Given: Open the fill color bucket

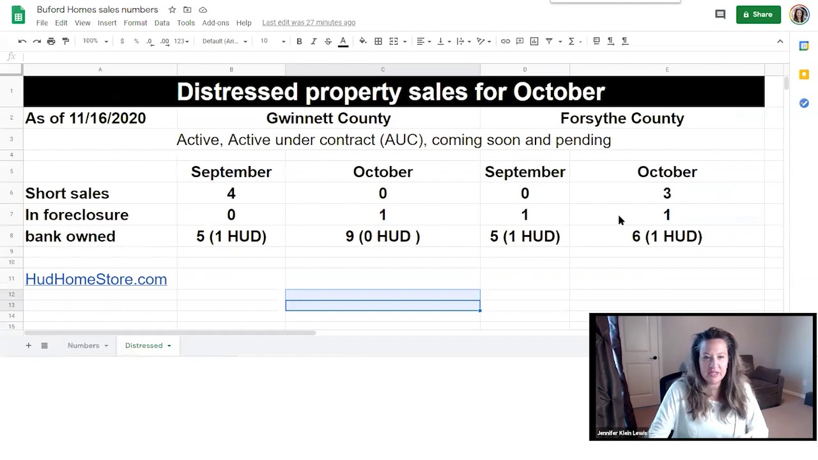Looking at the screenshot, I should coord(363,41).
